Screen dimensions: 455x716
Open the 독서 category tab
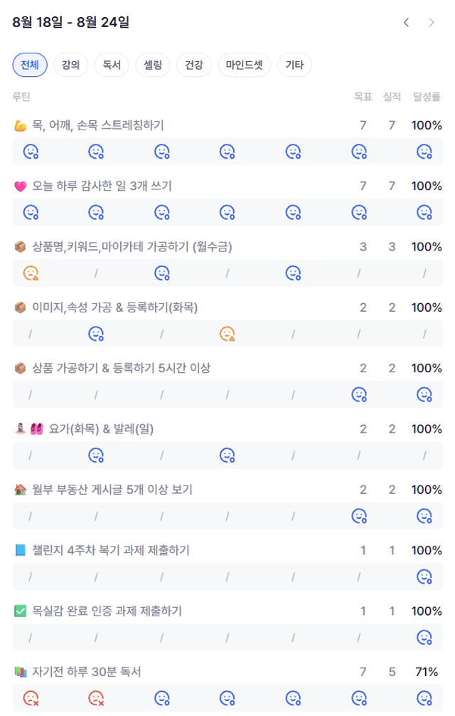(112, 65)
